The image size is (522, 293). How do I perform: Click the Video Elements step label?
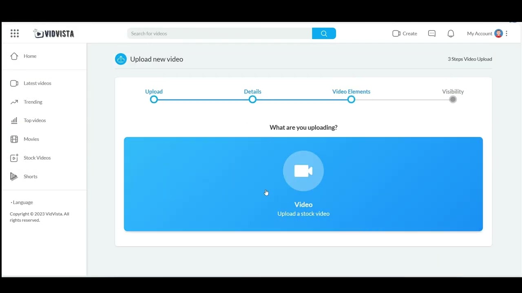[351, 92]
